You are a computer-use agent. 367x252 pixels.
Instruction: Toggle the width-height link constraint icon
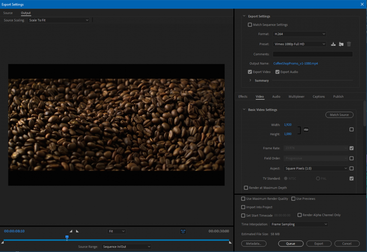coord(306,129)
